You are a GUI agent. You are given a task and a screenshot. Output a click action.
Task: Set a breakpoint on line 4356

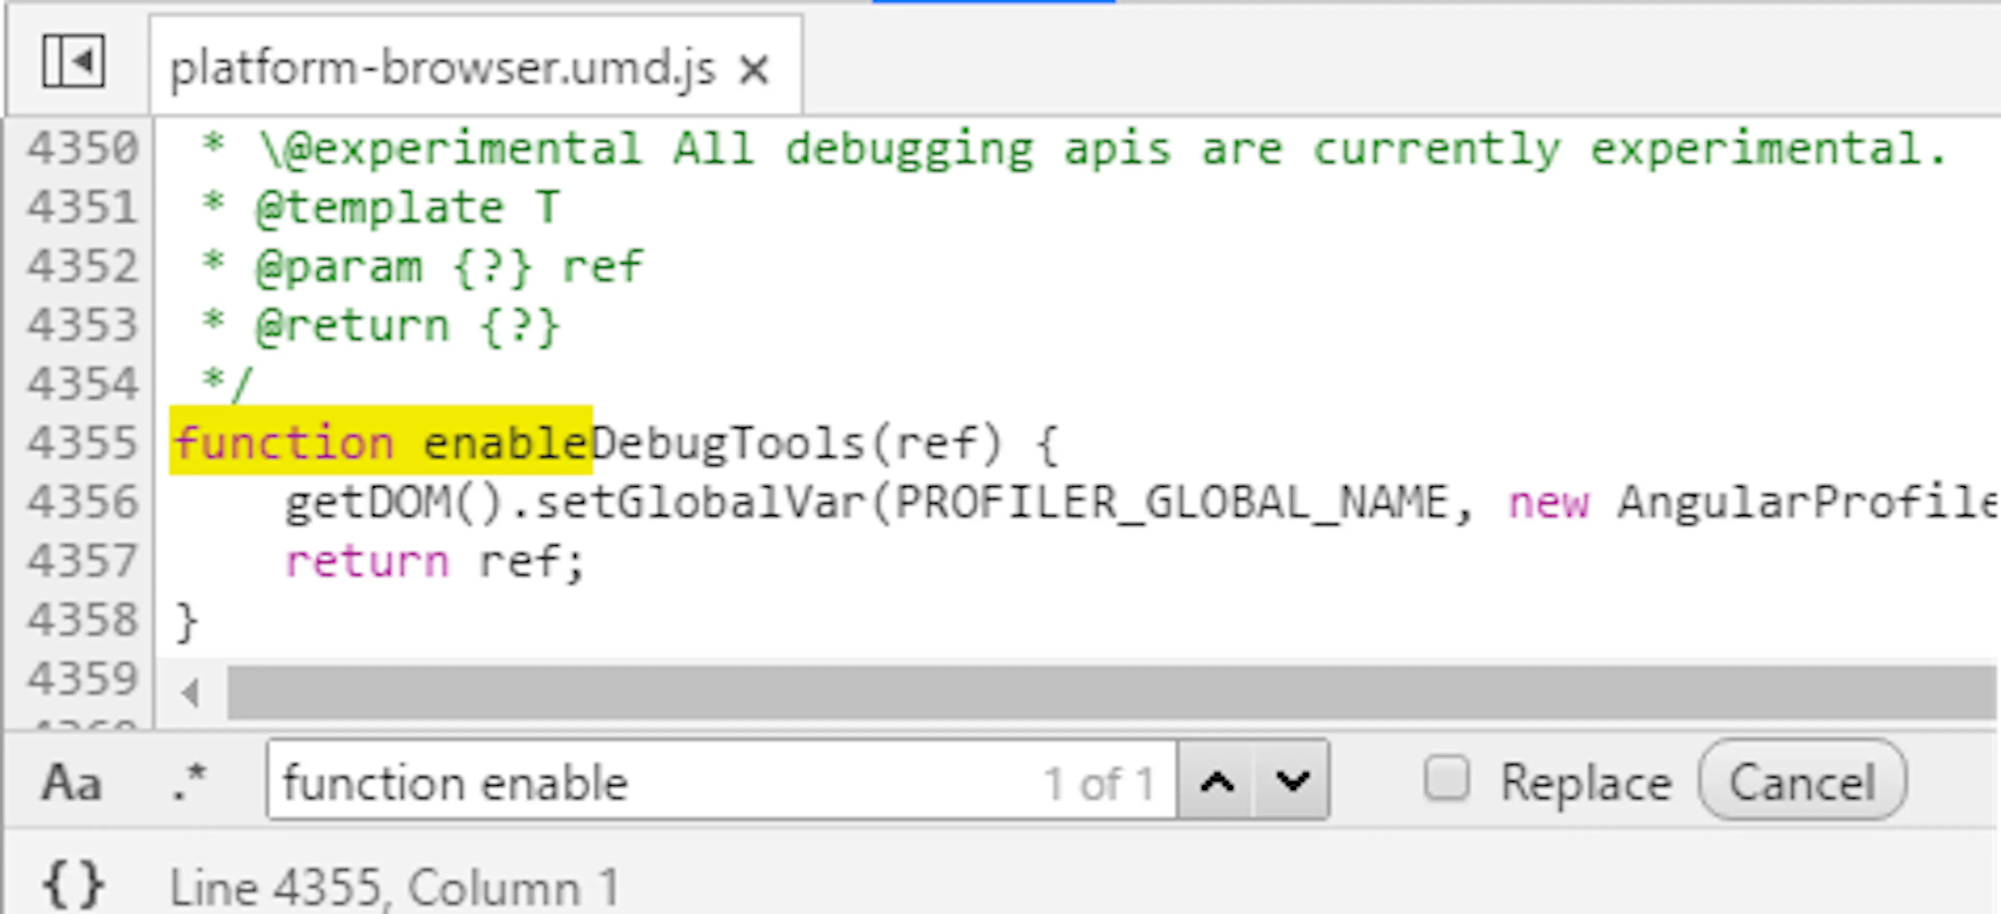(x=83, y=502)
